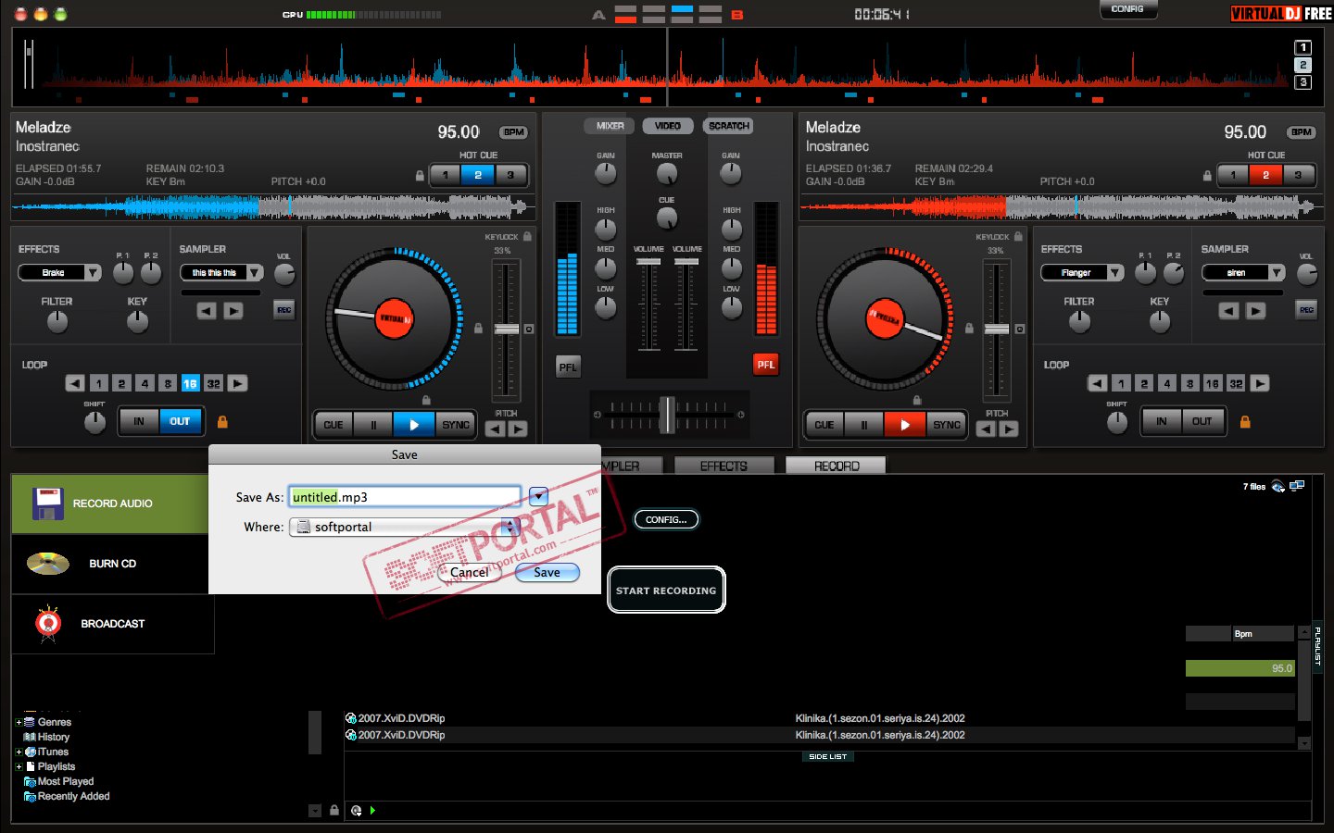
Task: Click the START RECORDING button
Action: [x=666, y=590]
